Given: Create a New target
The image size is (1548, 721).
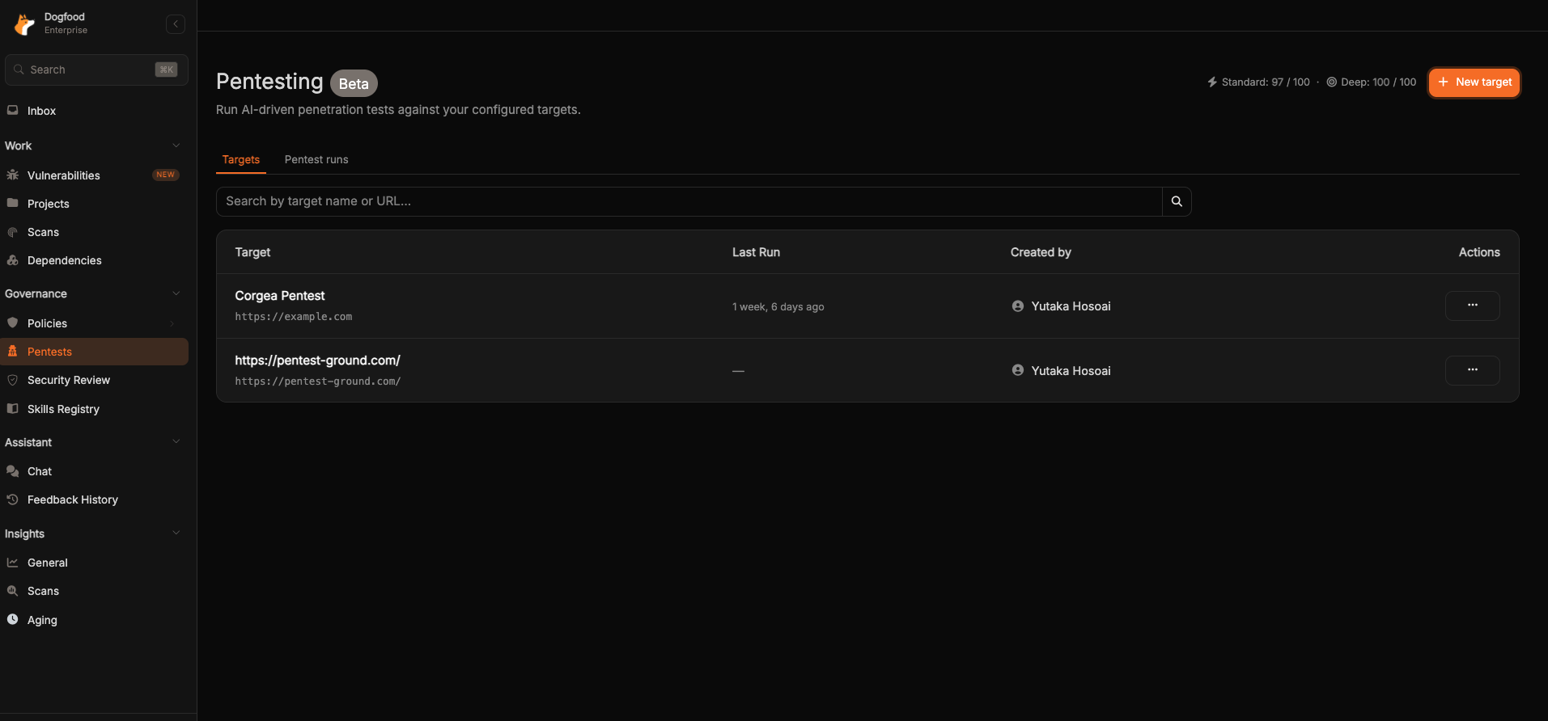Looking at the screenshot, I should (1474, 82).
